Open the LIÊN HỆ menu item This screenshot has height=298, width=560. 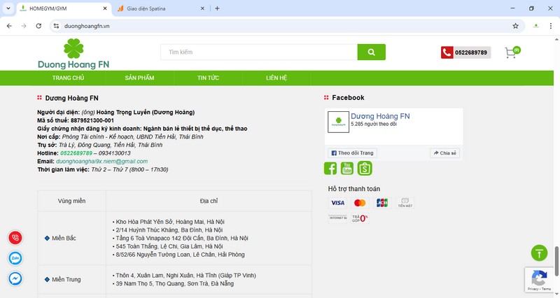(276, 78)
